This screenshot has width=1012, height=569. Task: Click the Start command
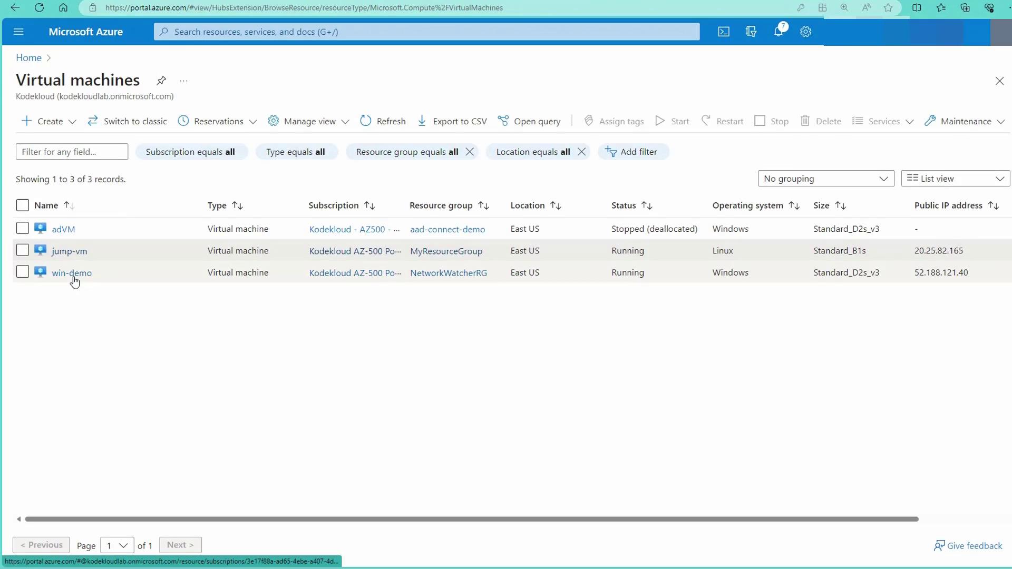(x=672, y=121)
